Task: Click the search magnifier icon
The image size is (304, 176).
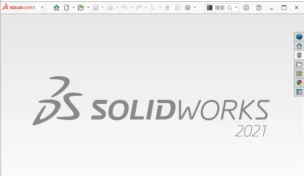Action: (229, 8)
